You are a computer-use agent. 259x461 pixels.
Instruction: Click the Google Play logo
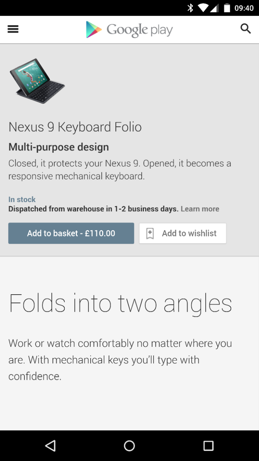(x=129, y=30)
